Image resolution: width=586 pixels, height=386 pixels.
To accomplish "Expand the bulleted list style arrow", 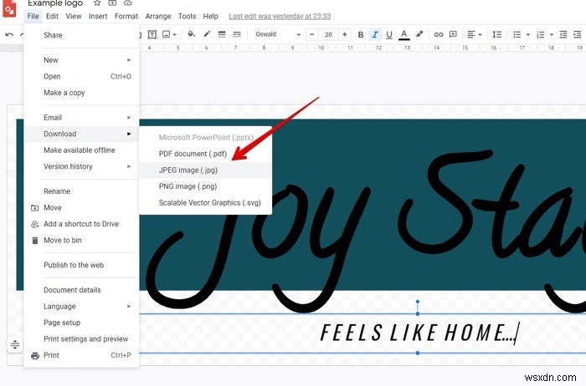I will coord(528,35).
